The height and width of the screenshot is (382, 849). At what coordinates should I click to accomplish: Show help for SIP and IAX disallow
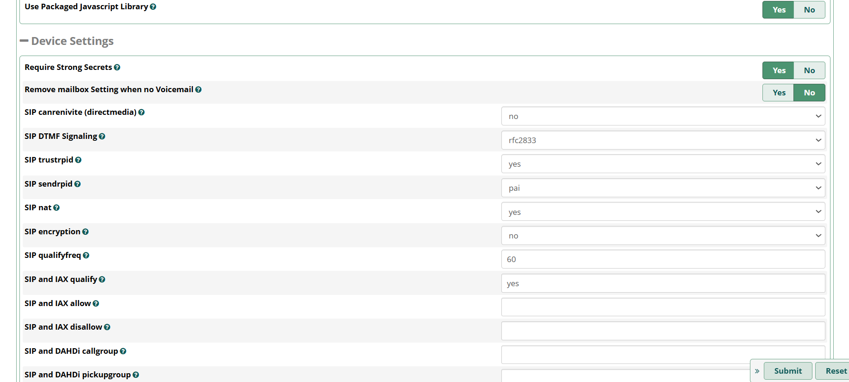coord(107,327)
